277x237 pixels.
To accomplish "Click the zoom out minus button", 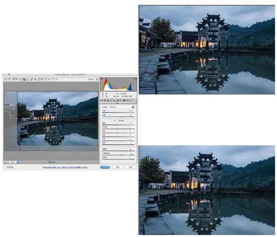I will [x=5, y=162].
